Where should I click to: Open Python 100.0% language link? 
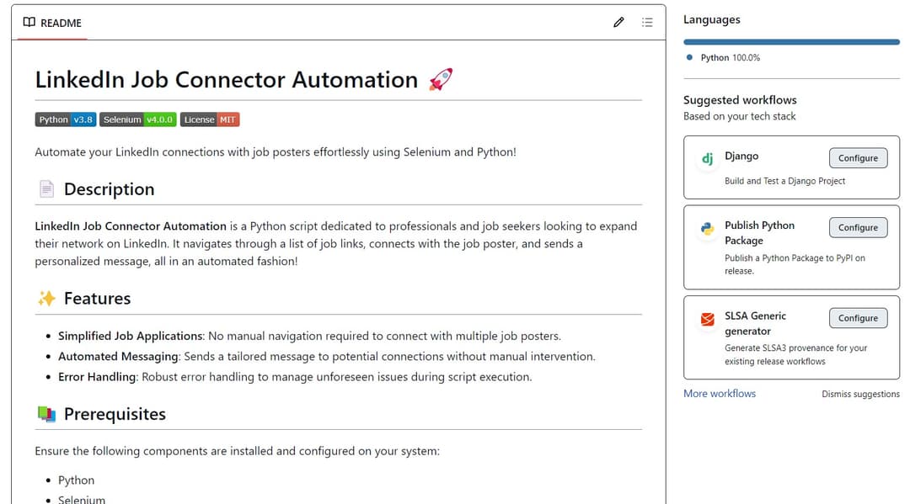730,57
